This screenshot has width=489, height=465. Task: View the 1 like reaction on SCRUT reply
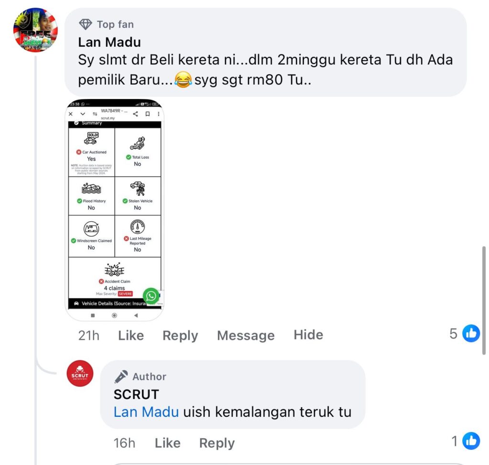471,441
